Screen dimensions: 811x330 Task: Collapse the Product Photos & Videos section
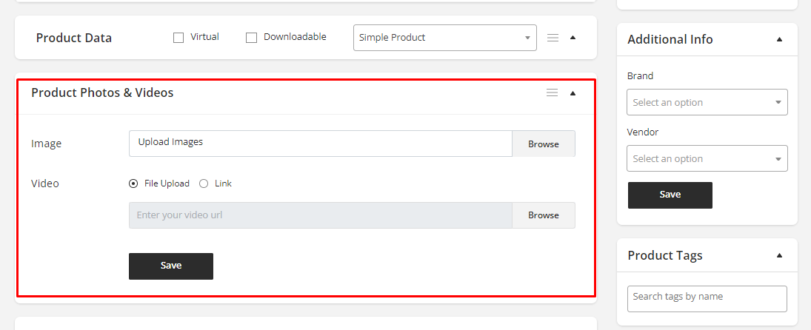coord(573,93)
